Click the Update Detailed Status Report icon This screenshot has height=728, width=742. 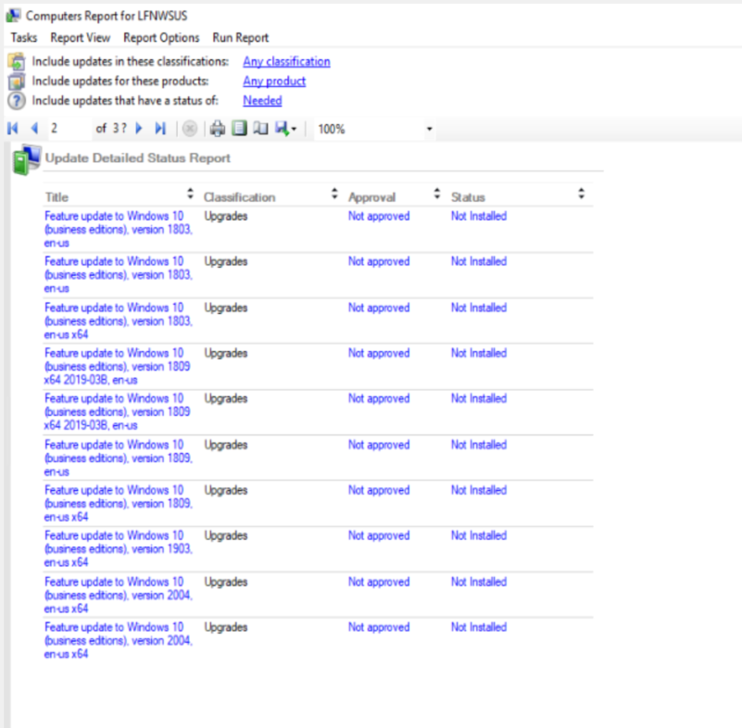point(27,160)
